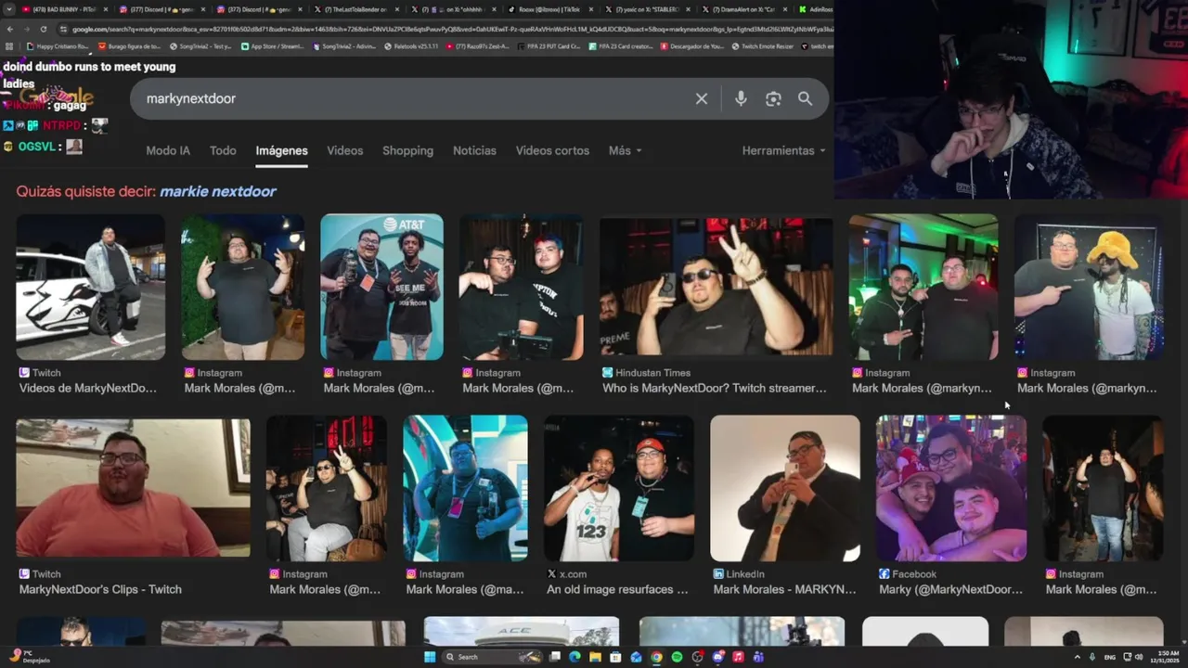The width and height of the screenshot is (1188, 668).
Task: Start voice search with the microphone icon
Action: 741,98
